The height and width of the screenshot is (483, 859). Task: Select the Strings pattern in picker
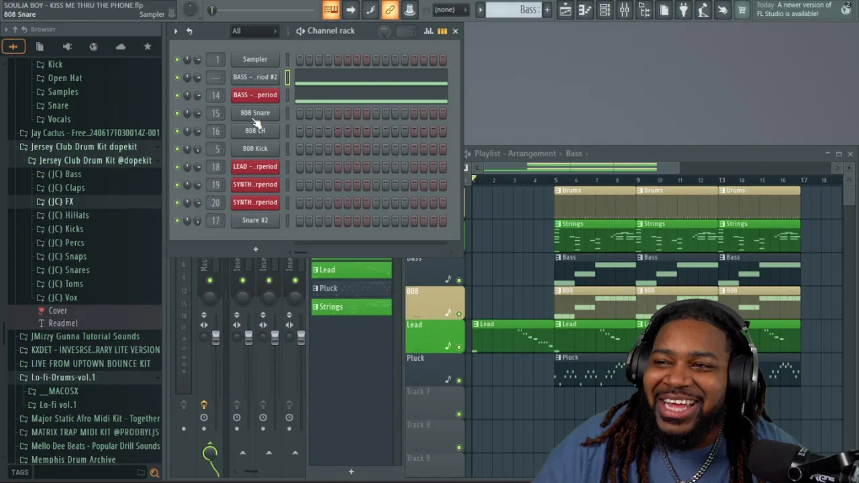(x=351, y=307)
